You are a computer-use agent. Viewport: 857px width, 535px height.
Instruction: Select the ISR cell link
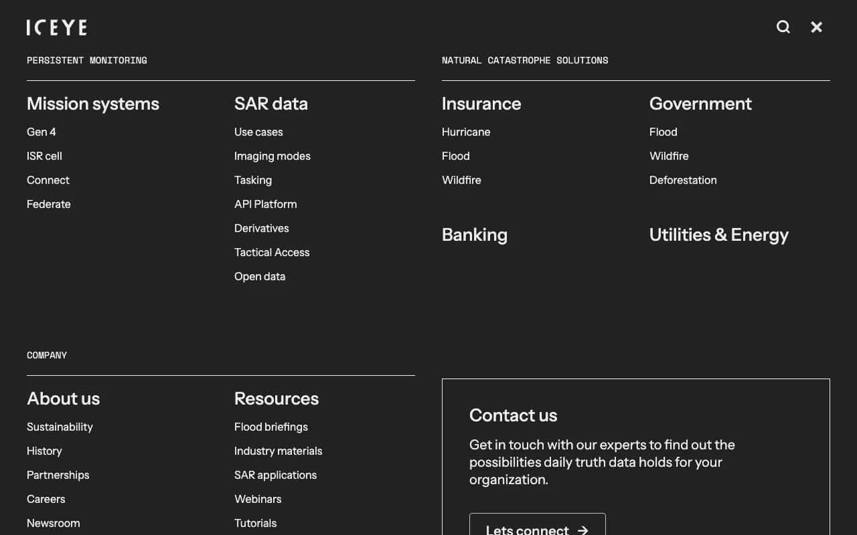pos(44,156)
